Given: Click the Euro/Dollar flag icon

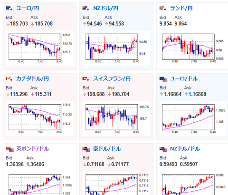Looking at the screenshot, I should click(x=163, y=79).
